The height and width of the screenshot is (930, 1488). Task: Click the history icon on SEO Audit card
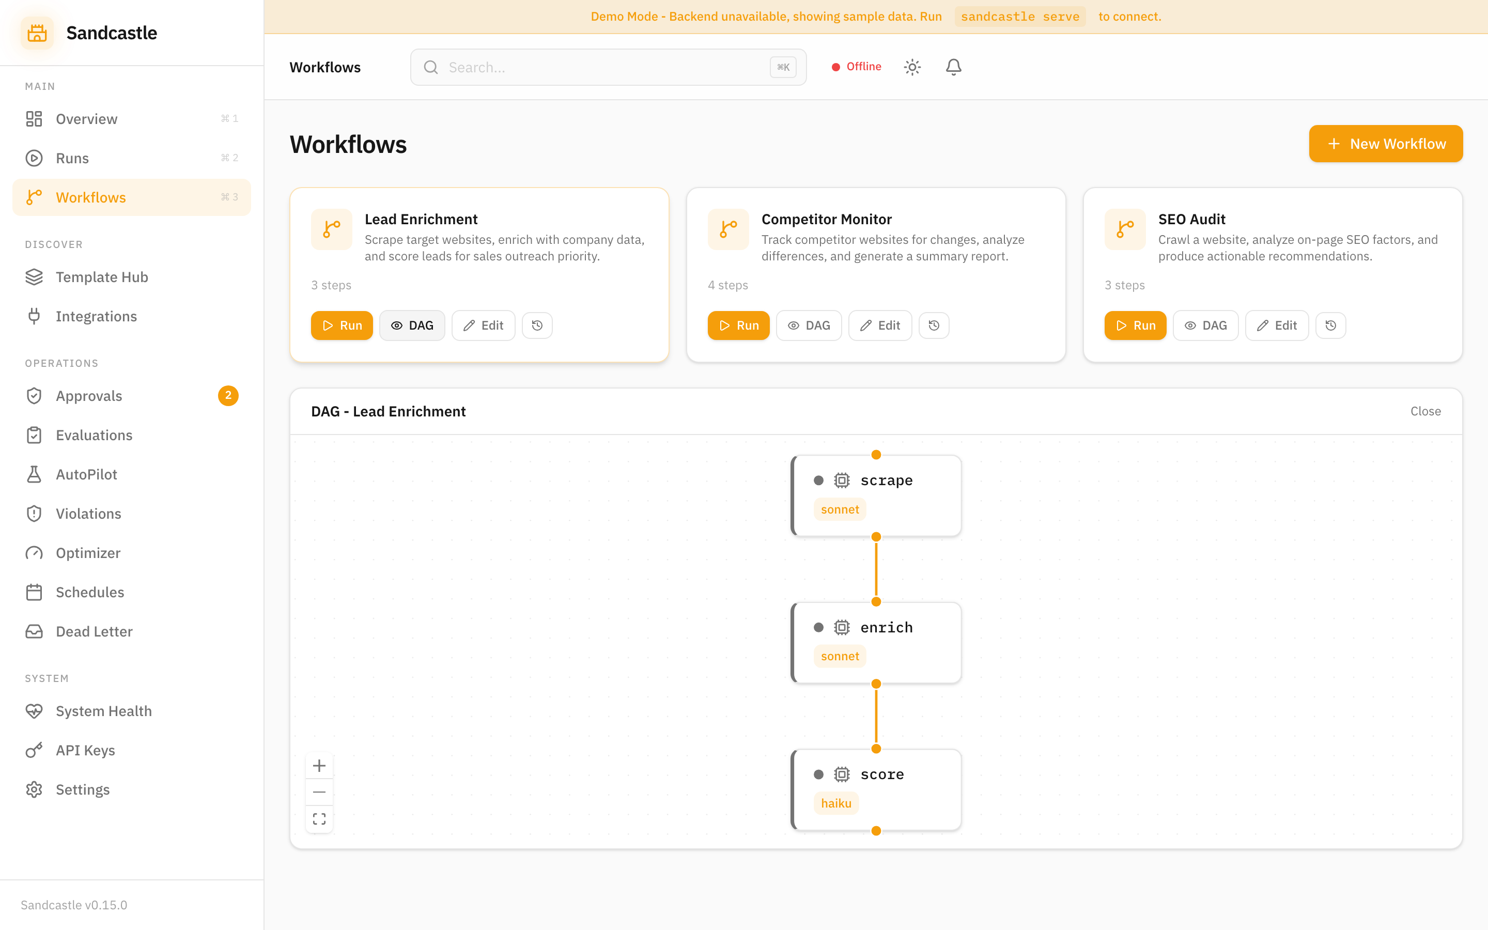click(x=1330, y=326)
